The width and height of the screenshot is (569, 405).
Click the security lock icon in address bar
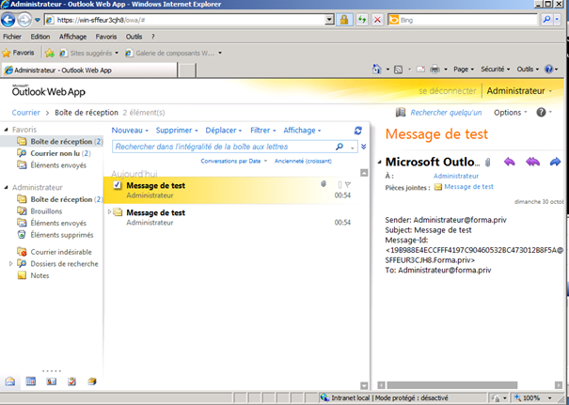(344, 20)
